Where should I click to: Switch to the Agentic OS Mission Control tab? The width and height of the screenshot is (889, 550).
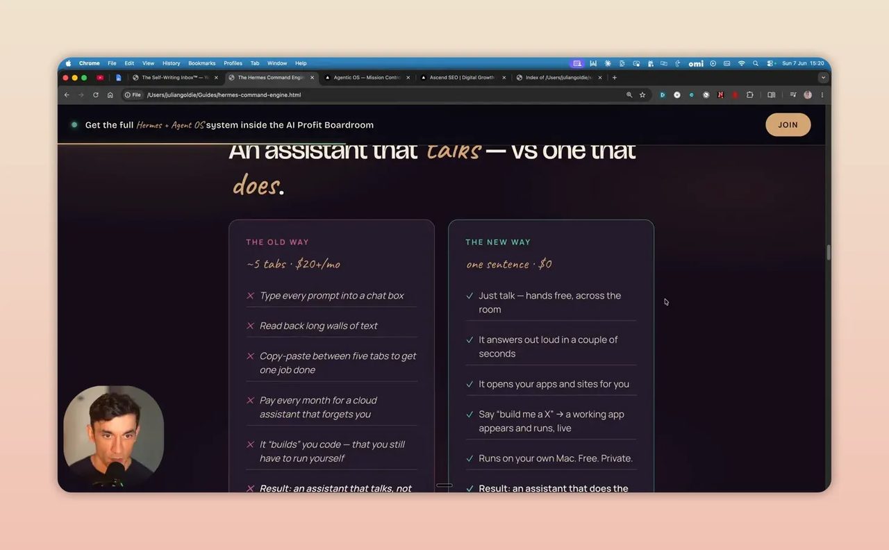366,78
